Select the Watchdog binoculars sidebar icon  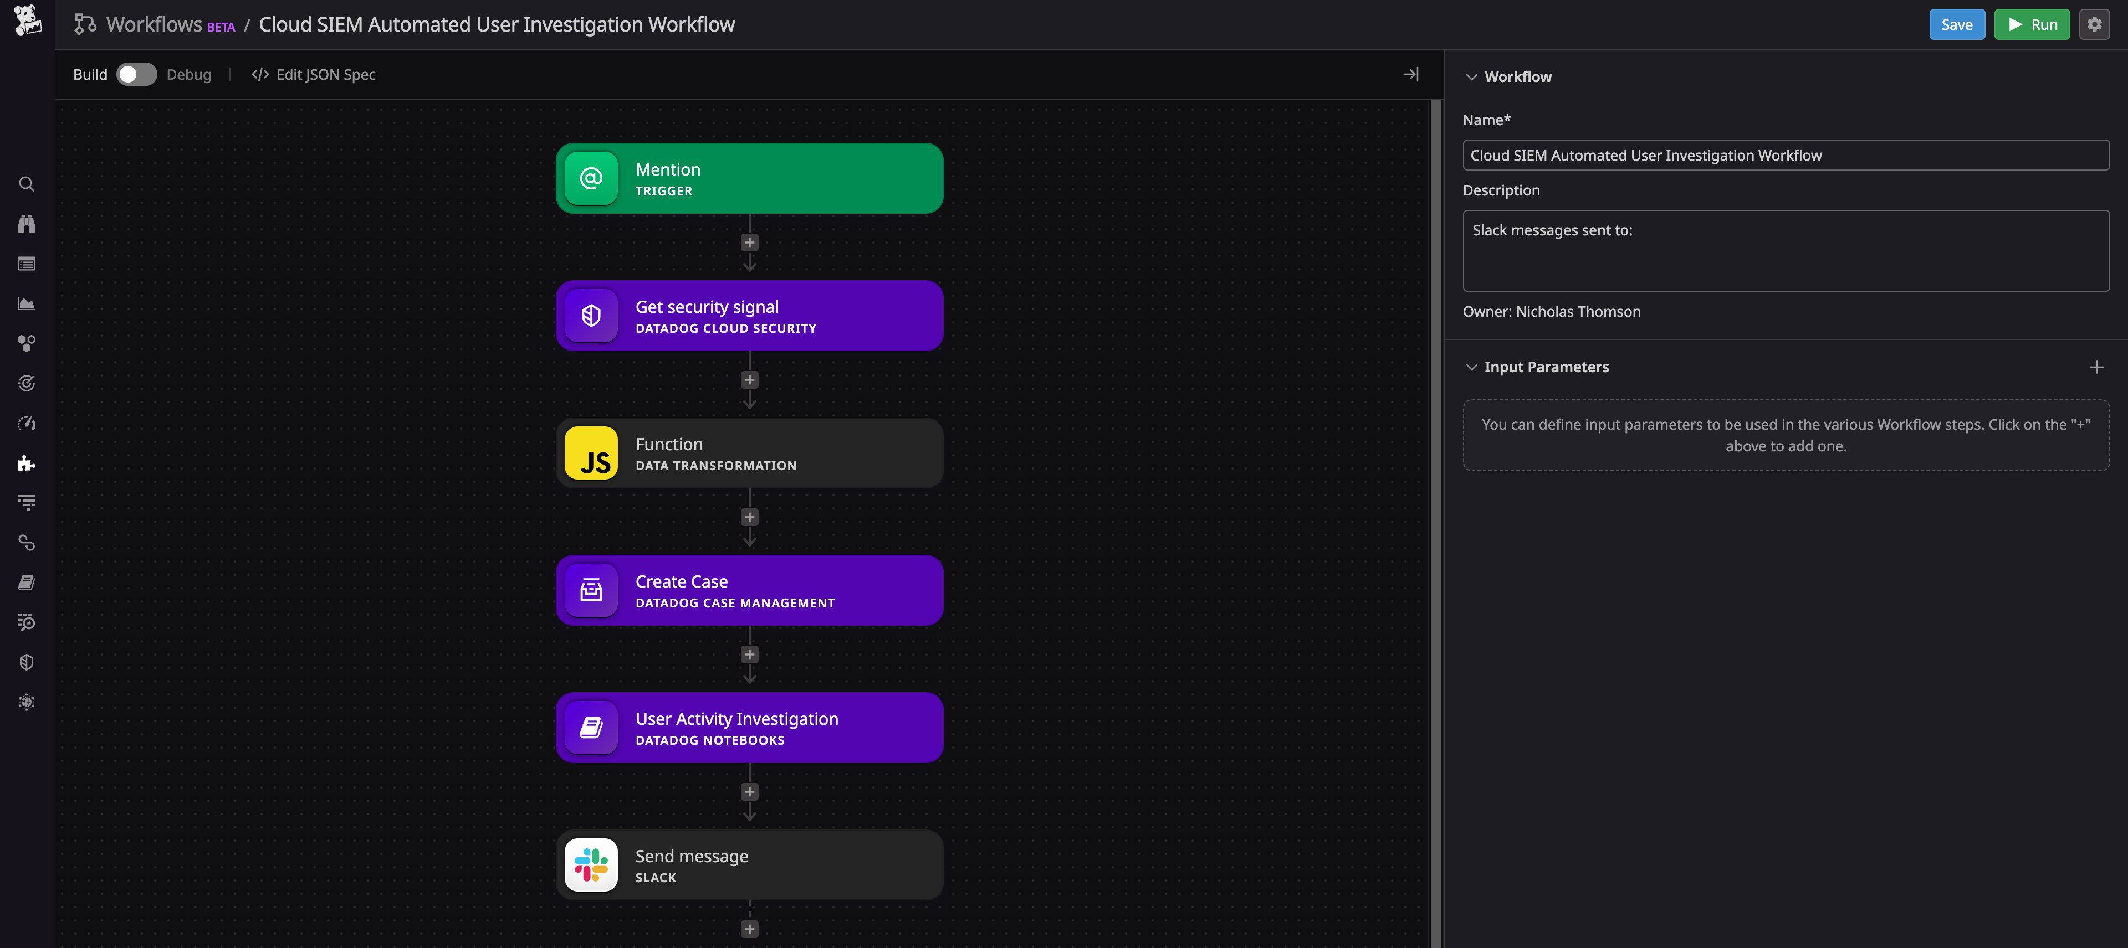pos(25,223)
